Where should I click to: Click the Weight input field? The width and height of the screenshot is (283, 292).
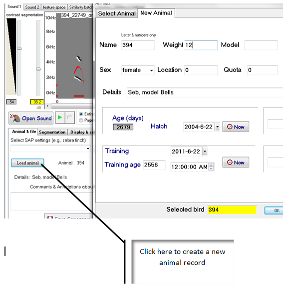click(x=201, y=45)
